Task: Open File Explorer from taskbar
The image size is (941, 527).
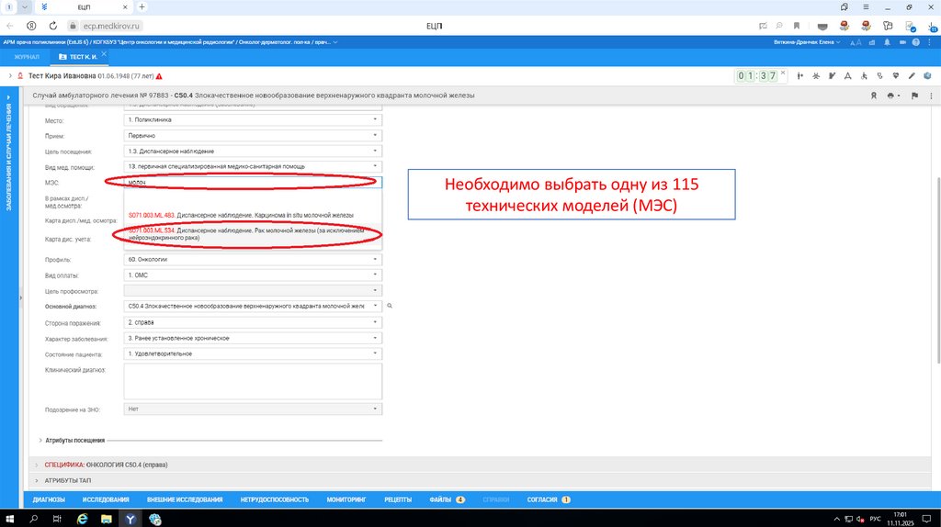Action: 107,520
